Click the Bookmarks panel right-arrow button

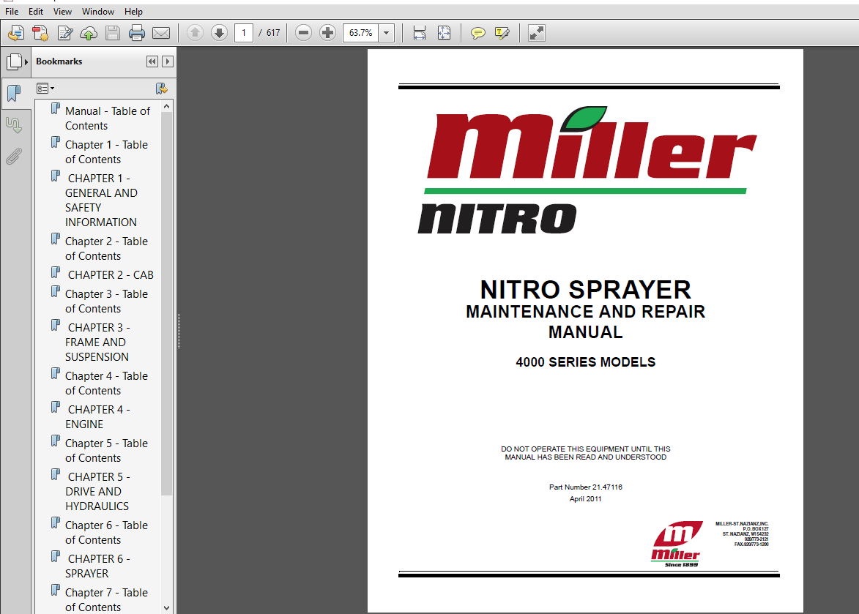coord(168,61)
